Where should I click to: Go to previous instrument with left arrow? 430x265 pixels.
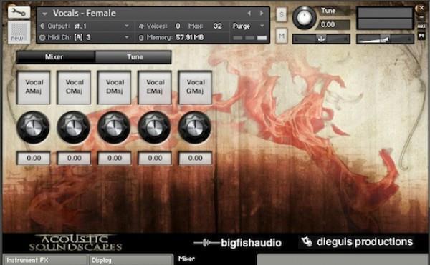[x=249, y=13]
